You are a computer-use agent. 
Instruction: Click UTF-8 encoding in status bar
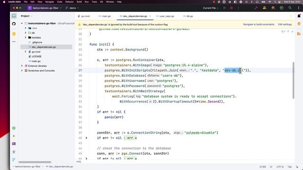pyautogui.click(x=280, y=167)
